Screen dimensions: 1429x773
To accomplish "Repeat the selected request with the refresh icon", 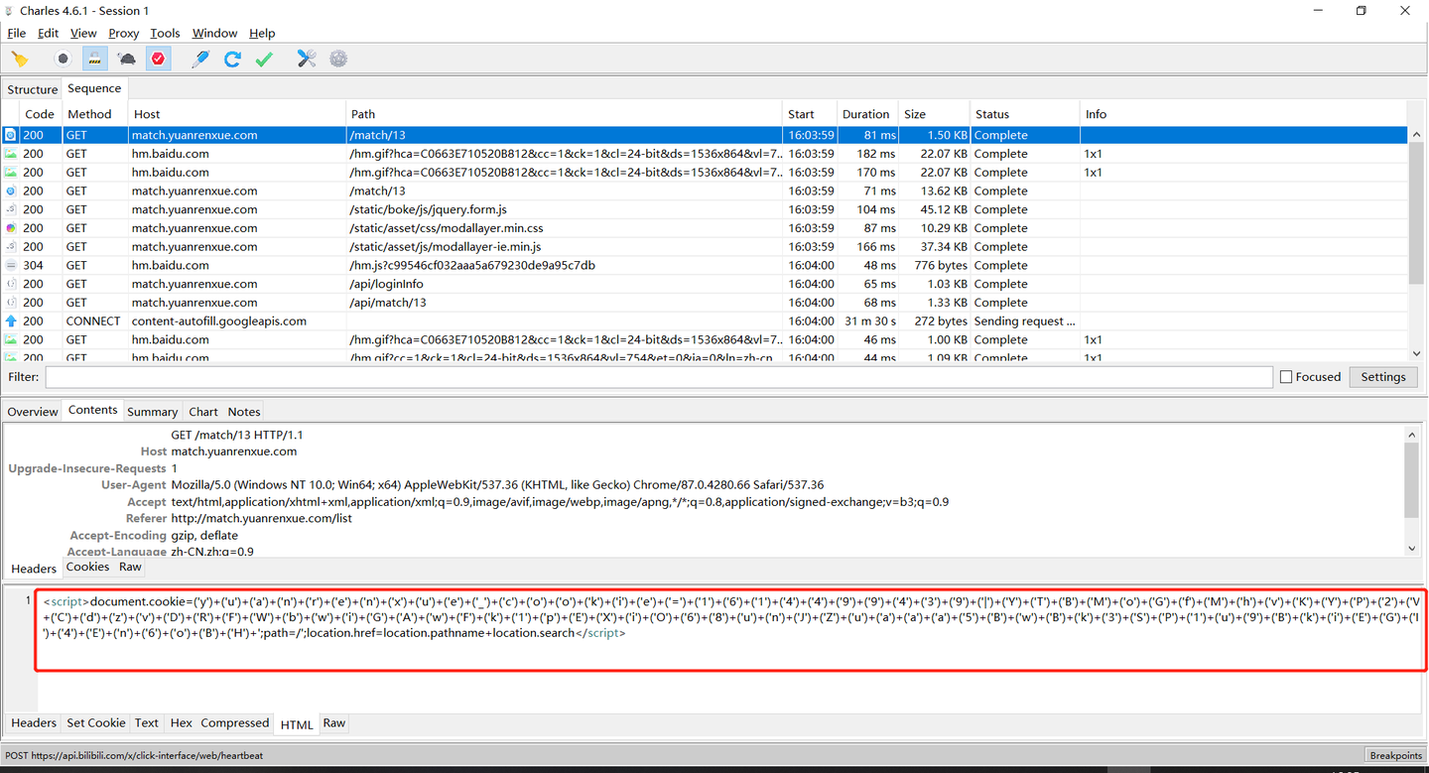I will coord(232,59).
